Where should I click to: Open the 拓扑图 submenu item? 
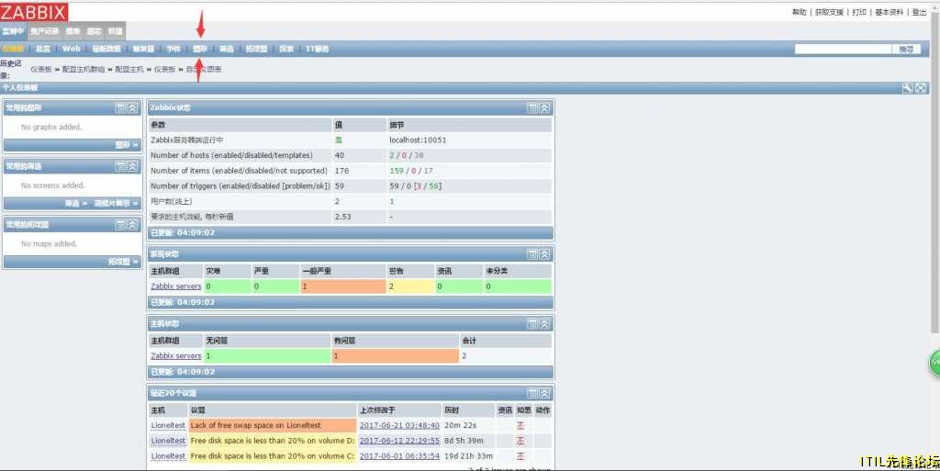[256, 50]
